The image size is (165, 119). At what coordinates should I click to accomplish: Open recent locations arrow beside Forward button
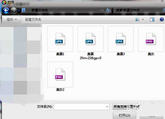[x=19, y=11]
